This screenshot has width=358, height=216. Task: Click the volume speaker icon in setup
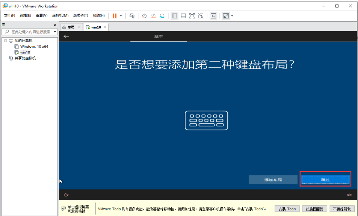coord(349,195)
